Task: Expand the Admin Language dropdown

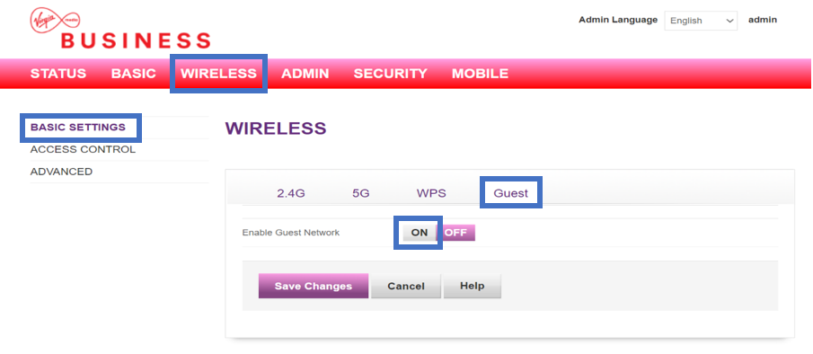Action: 701,21
